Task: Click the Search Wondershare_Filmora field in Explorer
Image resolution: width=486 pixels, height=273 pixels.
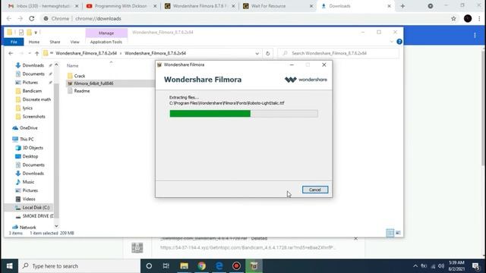Action: pyautogui.click(x=338, y=53)
